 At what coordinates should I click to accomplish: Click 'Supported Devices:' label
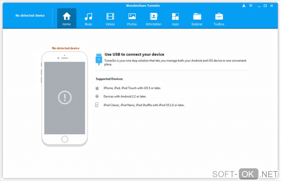click(x=109, y=79)
